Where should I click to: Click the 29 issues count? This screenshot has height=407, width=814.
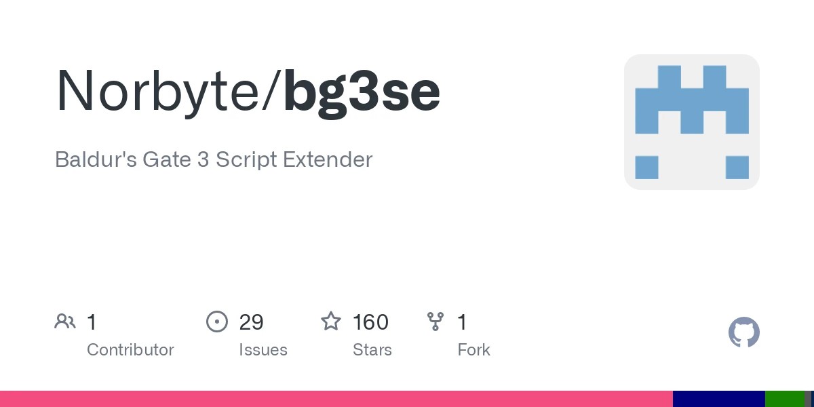pos(251,322)
